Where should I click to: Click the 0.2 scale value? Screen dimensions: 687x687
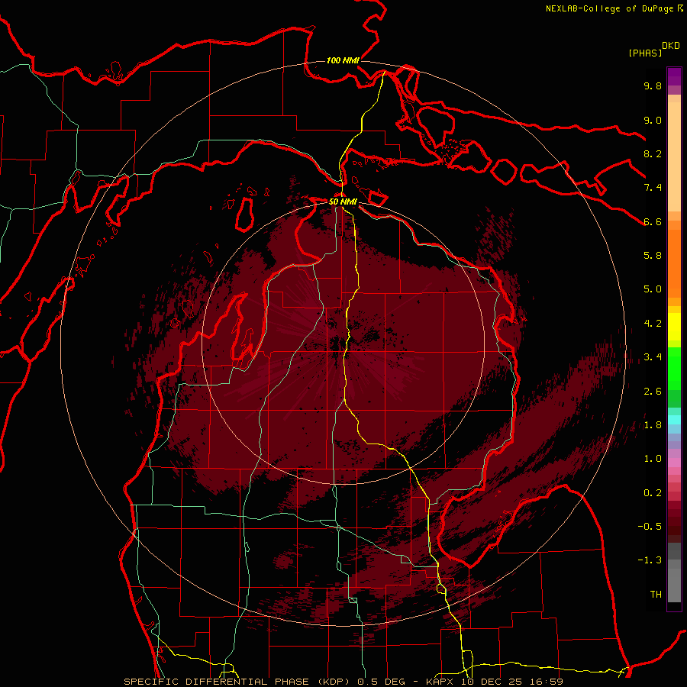[x=653, y=493]
